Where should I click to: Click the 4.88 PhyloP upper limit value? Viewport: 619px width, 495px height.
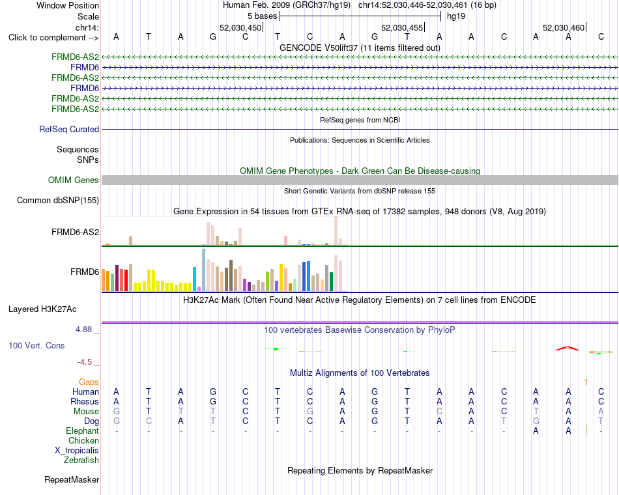(83, 329)
